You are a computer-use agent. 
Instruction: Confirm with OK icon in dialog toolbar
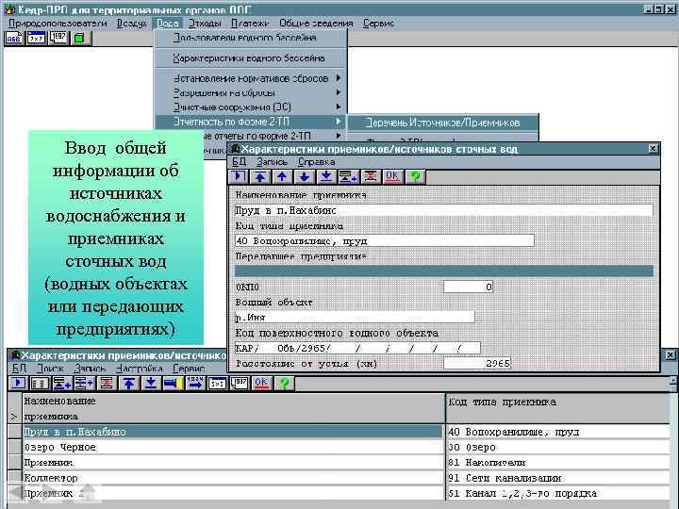392,176
